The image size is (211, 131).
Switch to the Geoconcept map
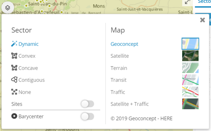[124, 44]
